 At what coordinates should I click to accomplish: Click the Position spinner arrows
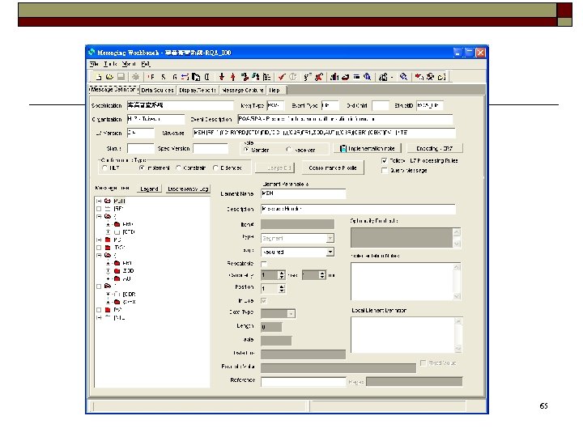click(x=282, y=288)
